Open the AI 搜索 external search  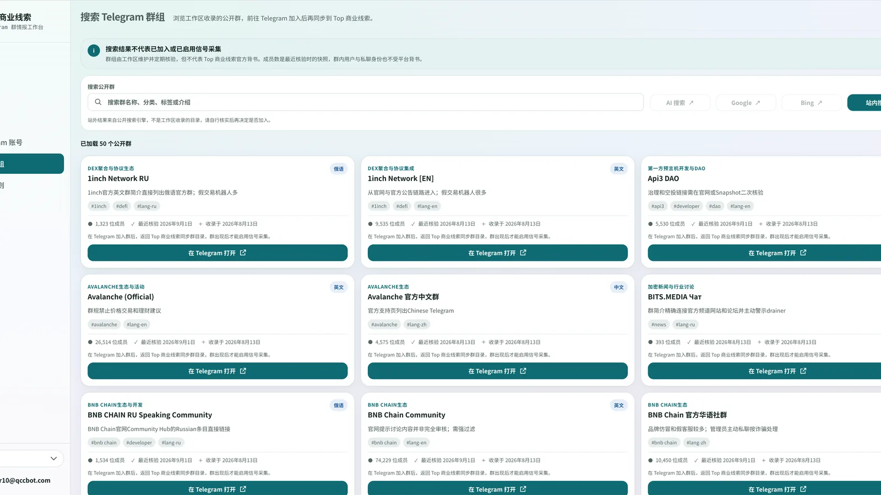click(680, 103)
